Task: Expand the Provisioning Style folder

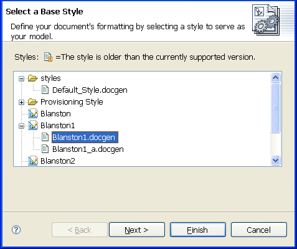Action: pyautogui.click(x=21, y=102)
